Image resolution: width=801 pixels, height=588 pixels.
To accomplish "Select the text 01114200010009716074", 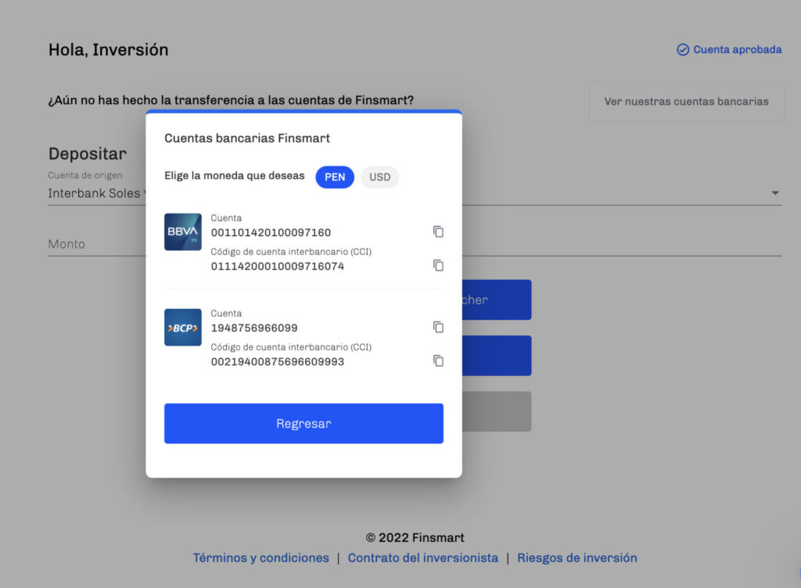I will 278,267.
